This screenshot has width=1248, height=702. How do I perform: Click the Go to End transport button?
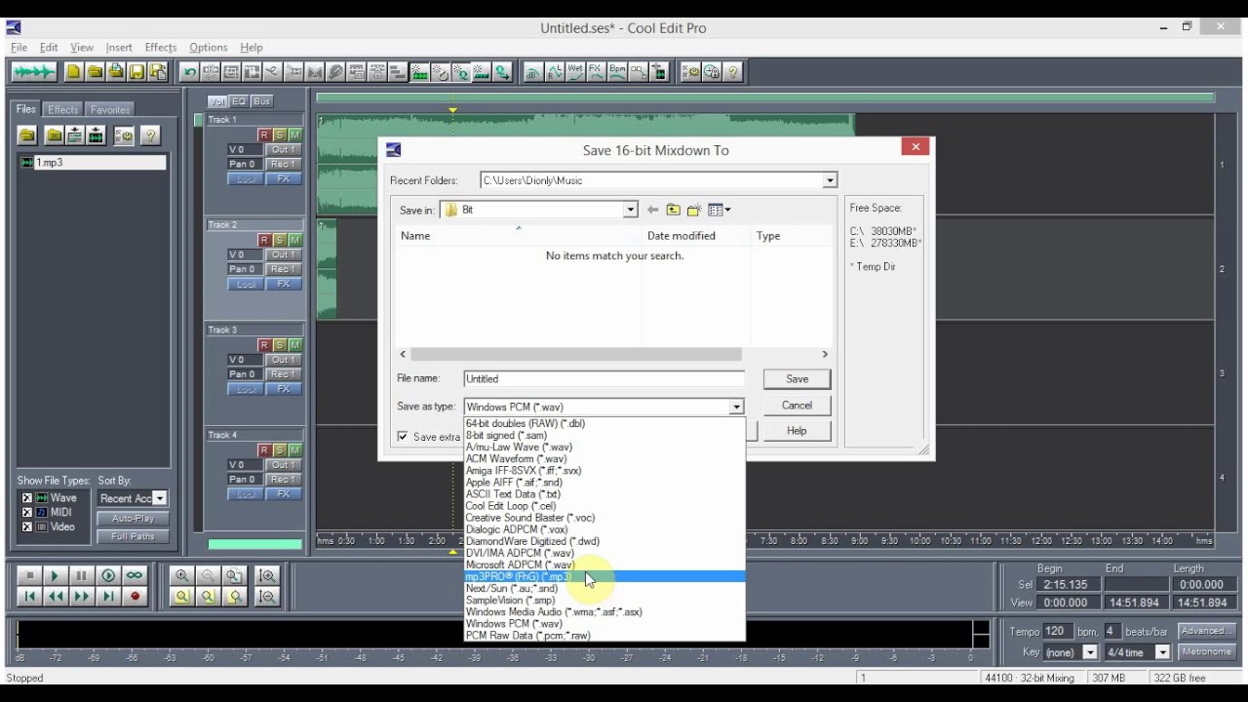(x=108, y=597)
